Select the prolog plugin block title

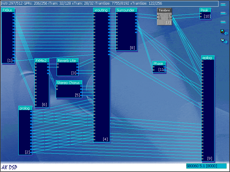25,108
